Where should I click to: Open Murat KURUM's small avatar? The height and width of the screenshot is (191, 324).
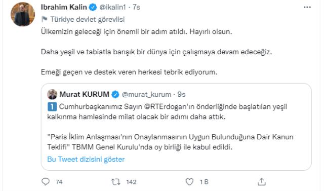pos(52,94)
